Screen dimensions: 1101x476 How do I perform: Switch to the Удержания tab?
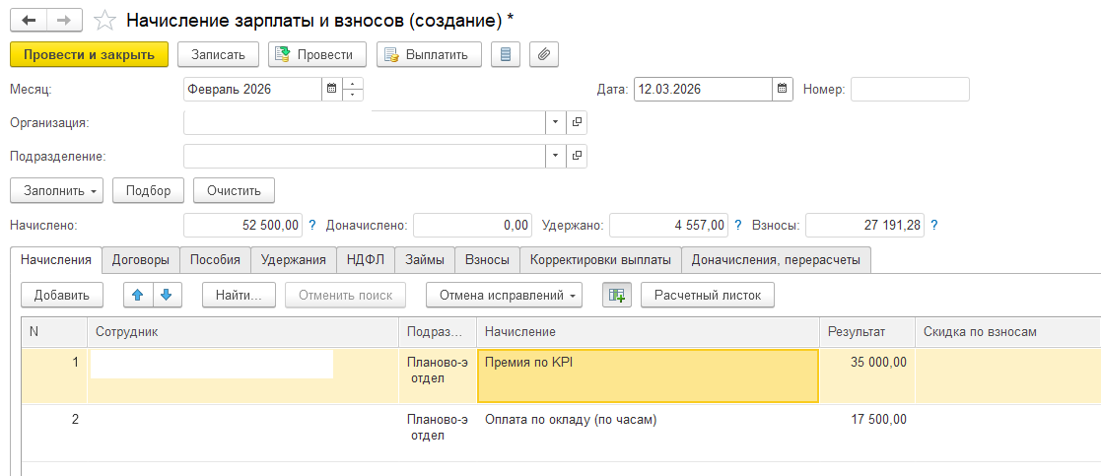pos(293,260)
